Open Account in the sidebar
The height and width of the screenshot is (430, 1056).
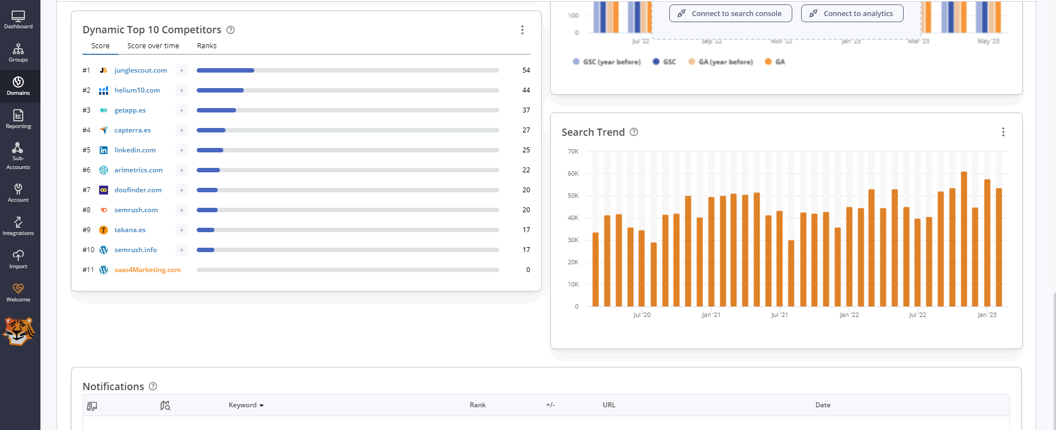(x=18, y=193)
